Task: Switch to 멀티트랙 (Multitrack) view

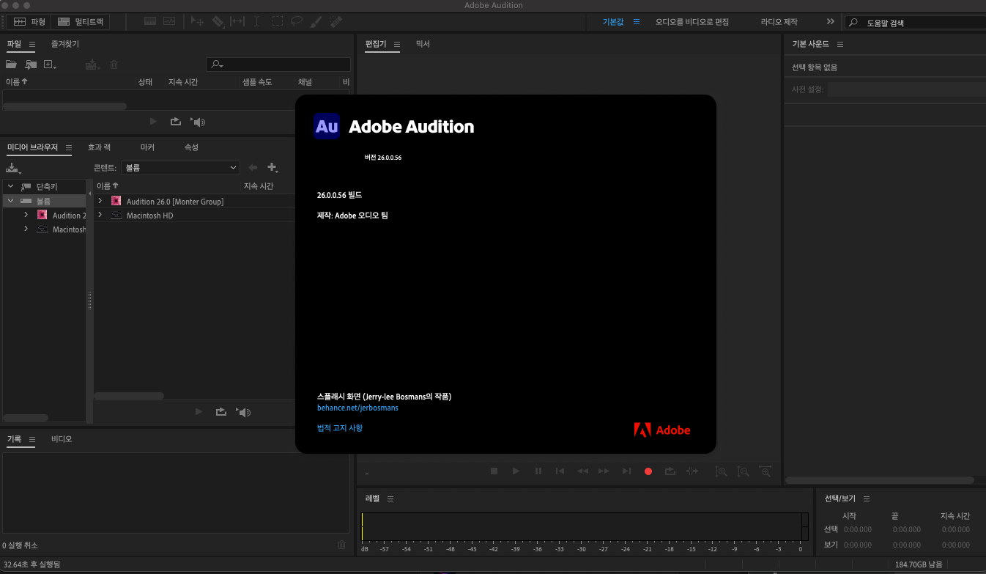Action: [81, 22]
